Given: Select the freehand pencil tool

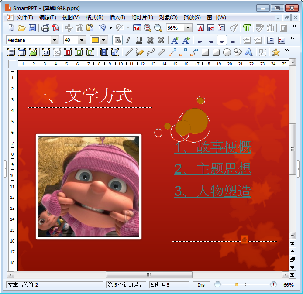Looking at the screenshot, I should click(x=139, y=52).
